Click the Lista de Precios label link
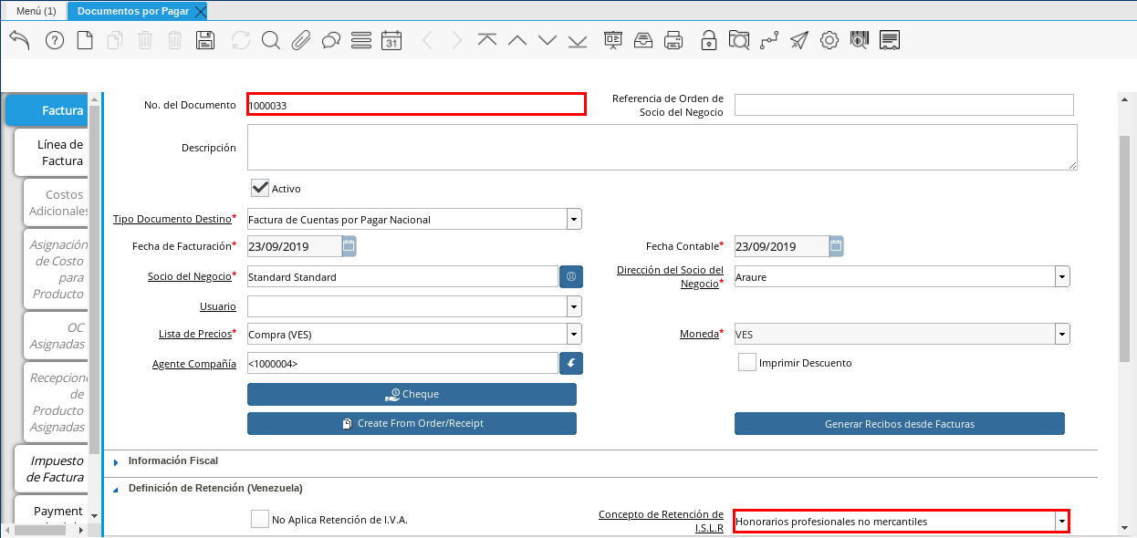The image size is (1137, 538). [x=195, y=334]
